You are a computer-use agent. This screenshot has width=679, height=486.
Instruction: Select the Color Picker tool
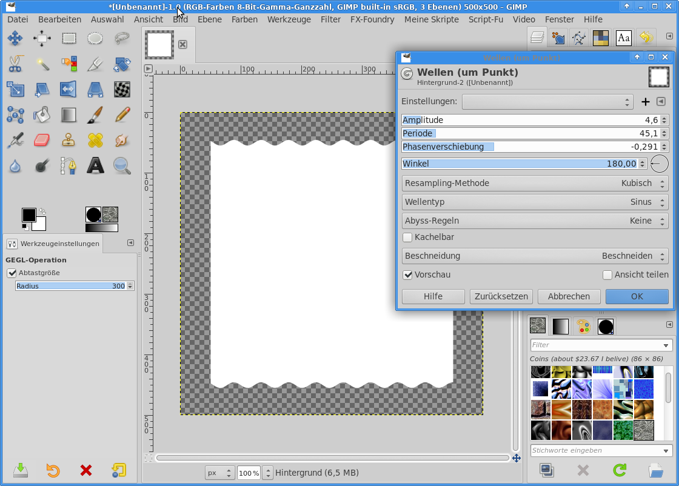[x=15, y=140]
